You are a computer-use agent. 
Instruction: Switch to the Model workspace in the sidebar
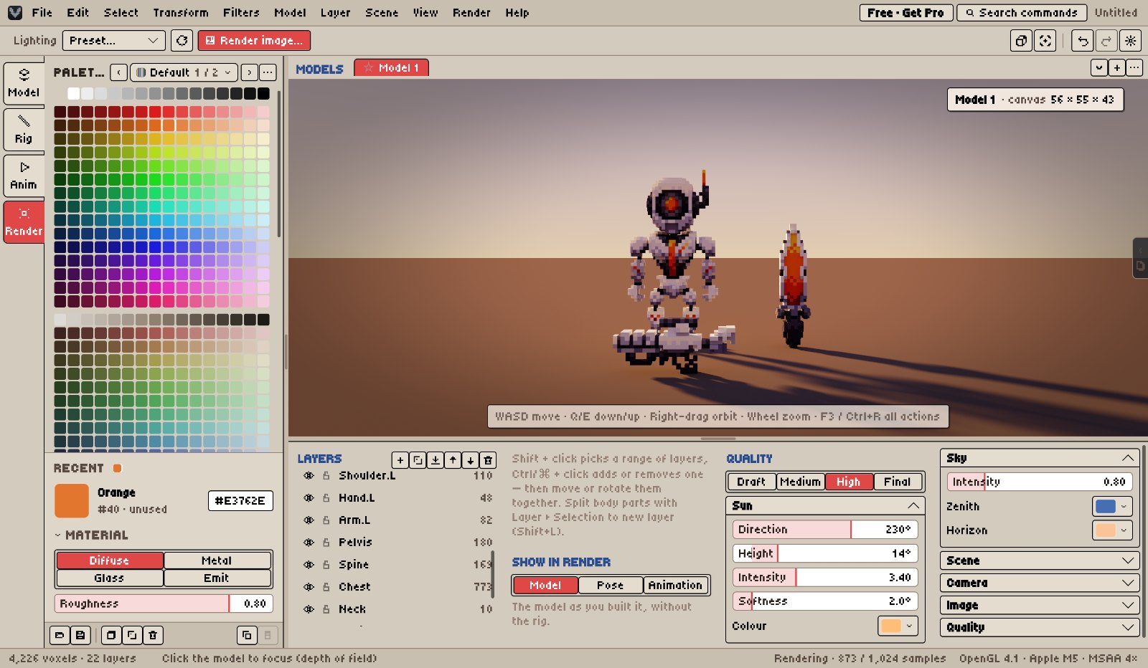click(x=24, y=83)
